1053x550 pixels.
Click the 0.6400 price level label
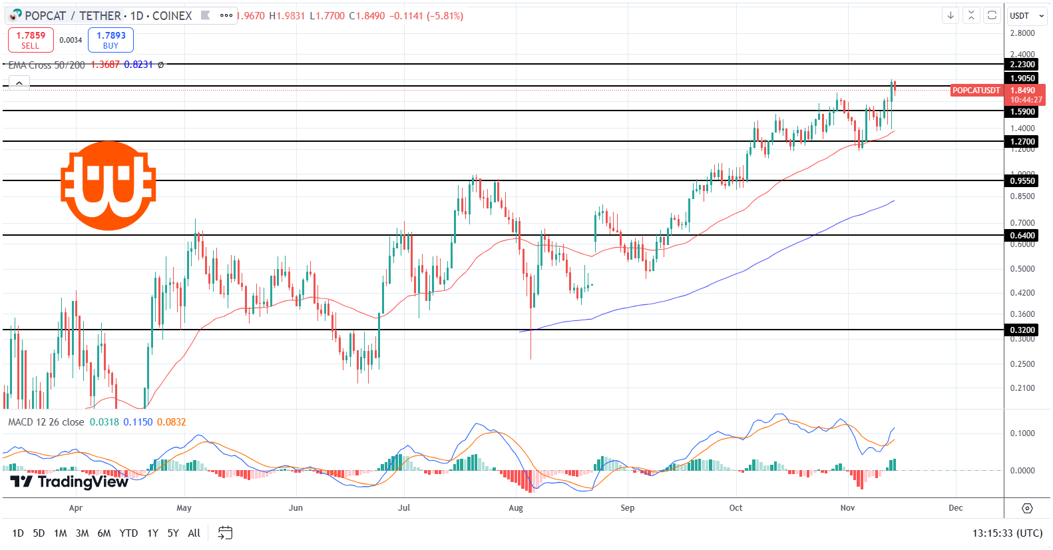(x=1022, y=236)
